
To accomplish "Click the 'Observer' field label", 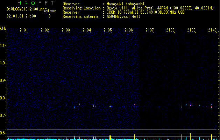I will click(x=71, y=4).
